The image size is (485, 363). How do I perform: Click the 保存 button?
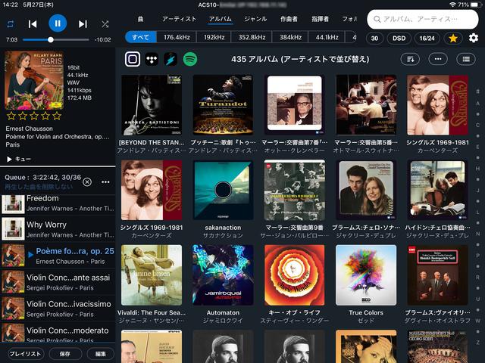coord(65,354)
